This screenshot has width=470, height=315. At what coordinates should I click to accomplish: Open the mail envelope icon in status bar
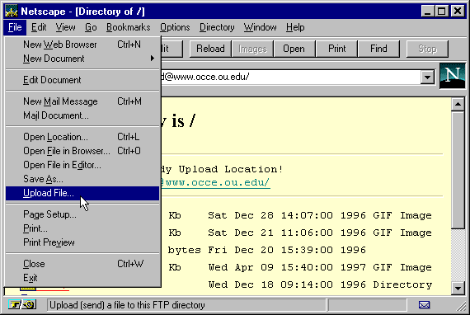[x=424, y=305]
